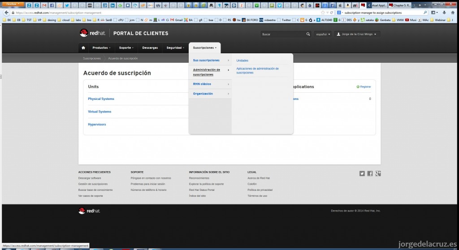Open the español language dropdown
Screen dimensions: 459x250
(x=323, y=34)
